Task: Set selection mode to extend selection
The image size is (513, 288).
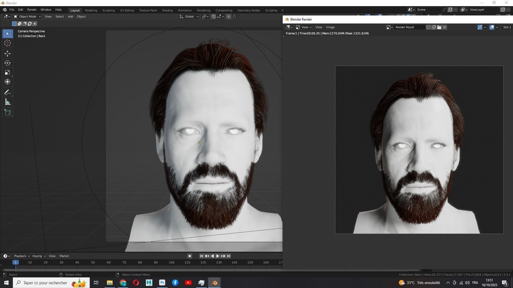Action: click(20, 24)
